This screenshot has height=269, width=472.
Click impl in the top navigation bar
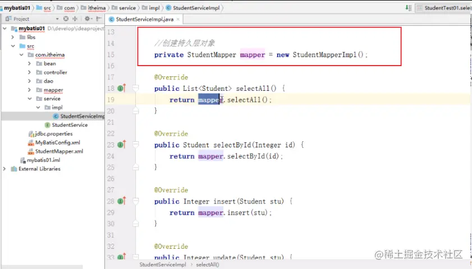154,8
